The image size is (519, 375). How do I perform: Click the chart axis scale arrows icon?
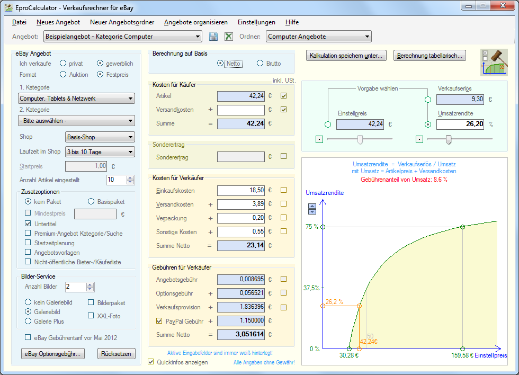(x=312, y=209)
